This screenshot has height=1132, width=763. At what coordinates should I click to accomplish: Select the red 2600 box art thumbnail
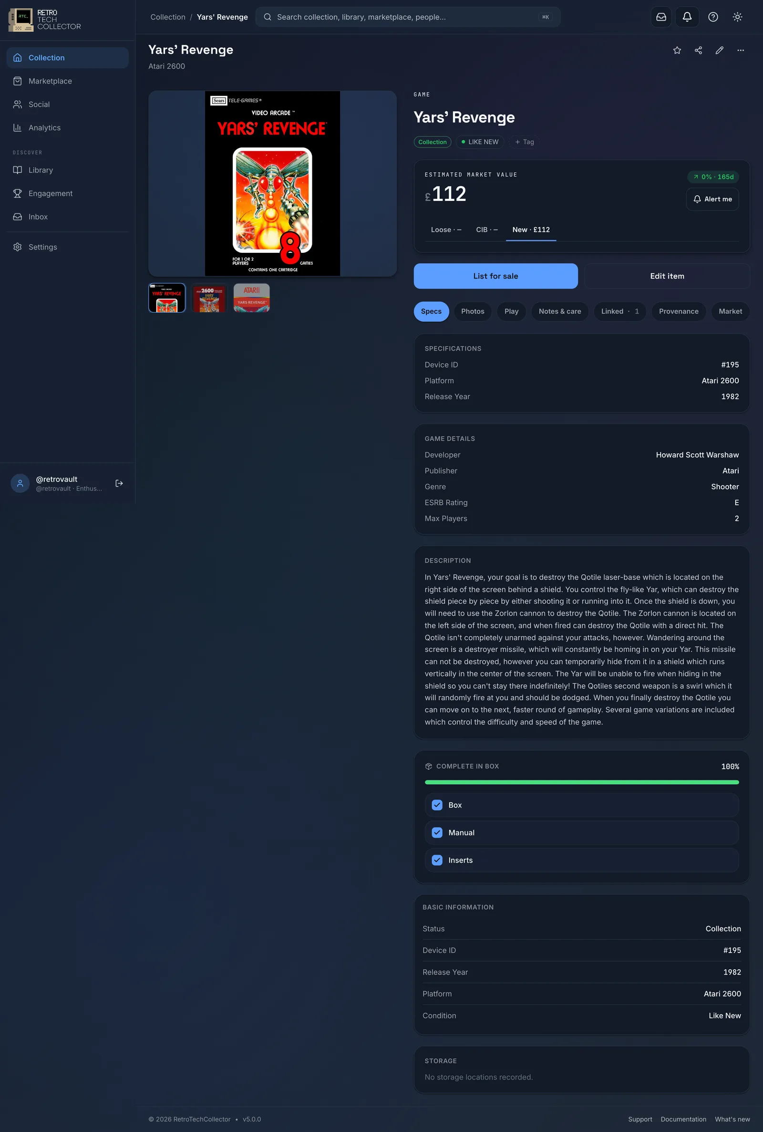point(209,298)
